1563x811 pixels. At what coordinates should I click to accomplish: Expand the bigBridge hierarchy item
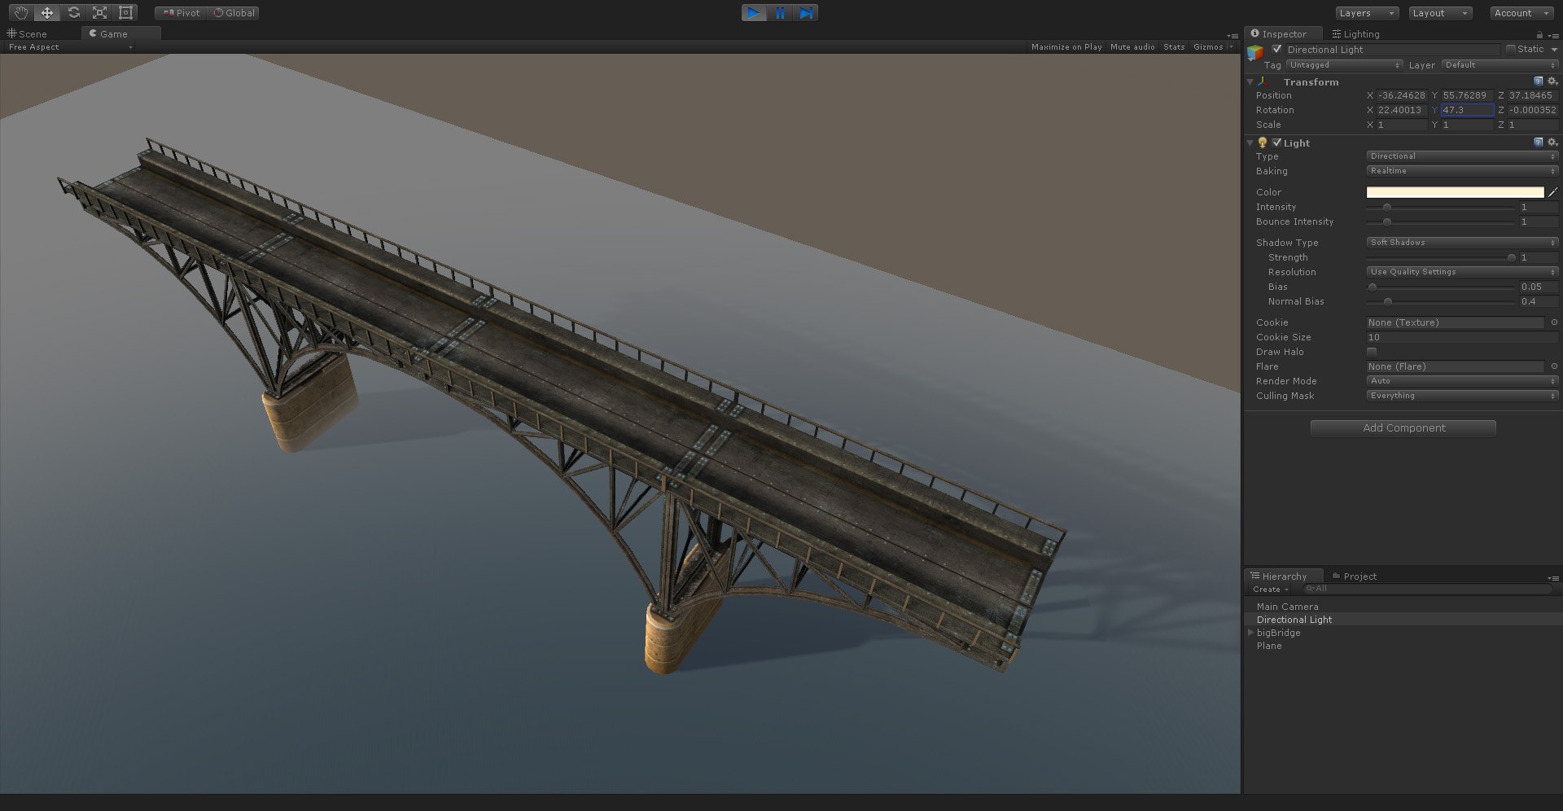[1251, 633]
